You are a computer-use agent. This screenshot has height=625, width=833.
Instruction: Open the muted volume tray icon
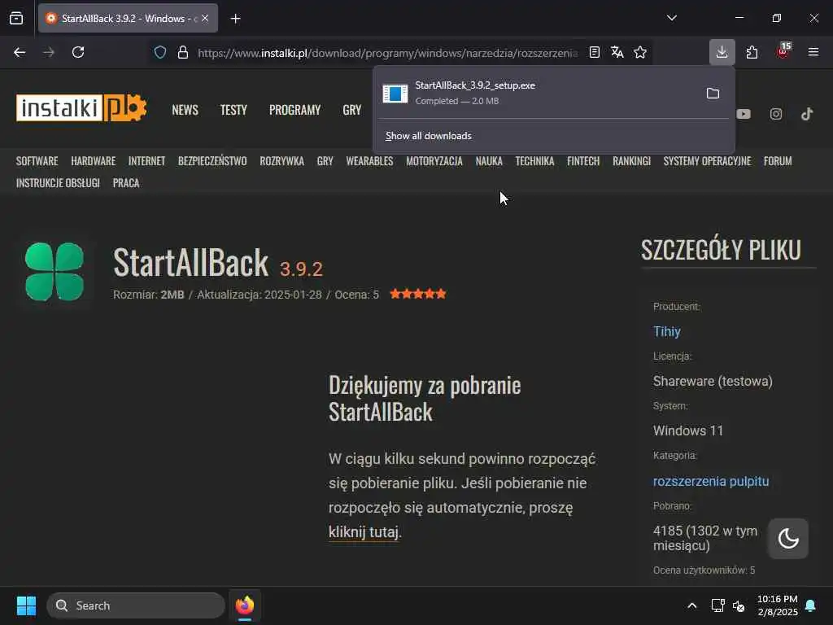[x=739, y=605]
